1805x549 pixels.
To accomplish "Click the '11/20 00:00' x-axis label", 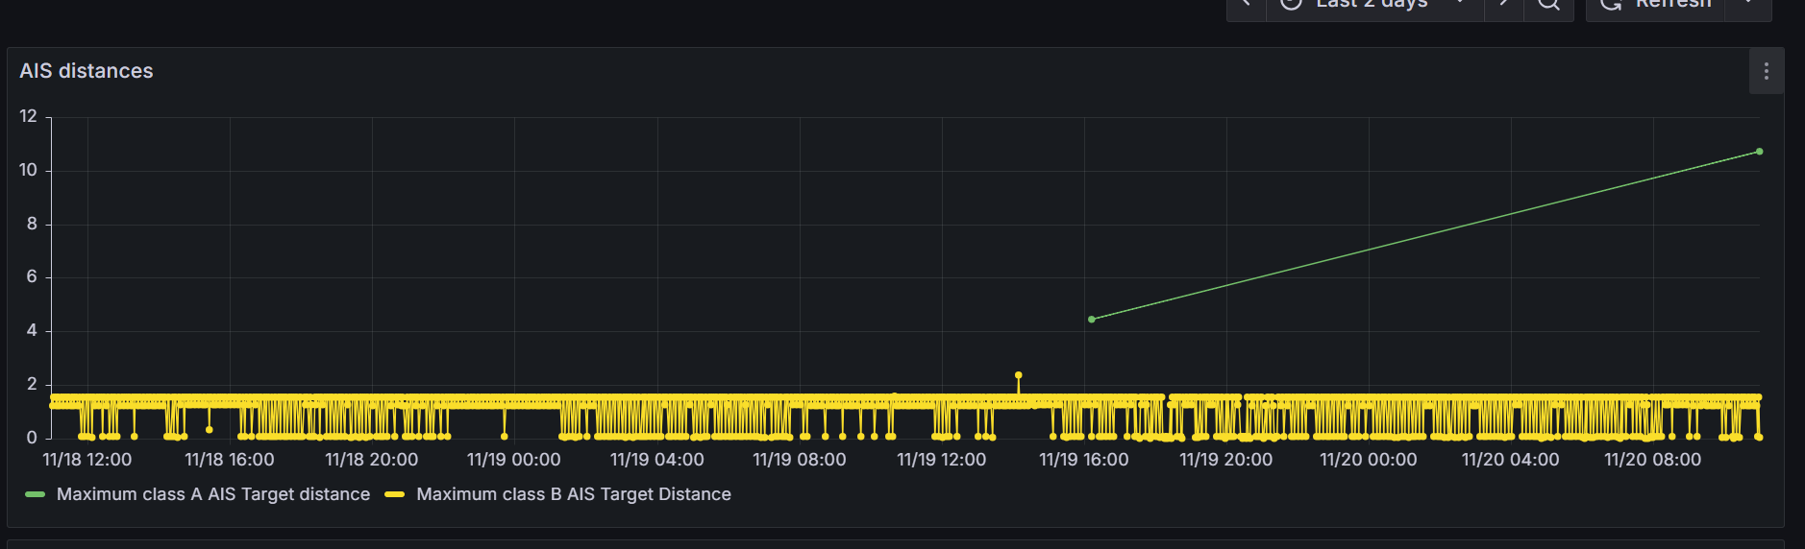I will (x=1369, y=460).
